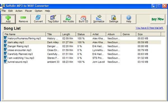Click title cell 'Stereo F...'
168x103 pixels.
[x=53, y=58]
